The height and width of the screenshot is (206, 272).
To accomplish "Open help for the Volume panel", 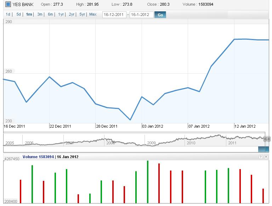I will (261, 157).
